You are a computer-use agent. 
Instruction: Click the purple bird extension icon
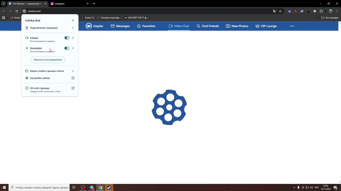tap(302, 11)
